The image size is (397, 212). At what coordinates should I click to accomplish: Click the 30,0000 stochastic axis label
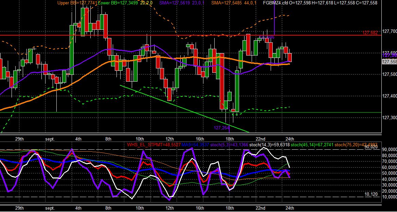[x=390, y=185]
